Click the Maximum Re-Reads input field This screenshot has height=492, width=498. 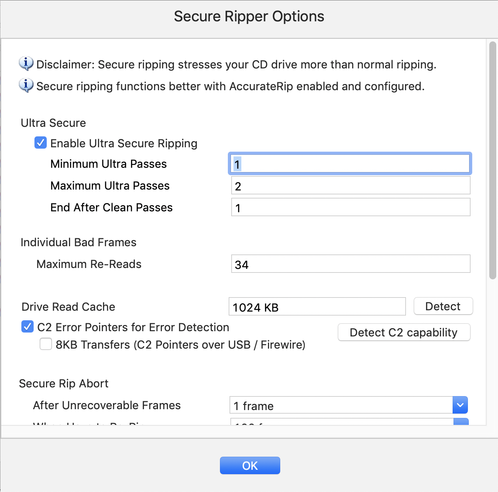point(350,264)
